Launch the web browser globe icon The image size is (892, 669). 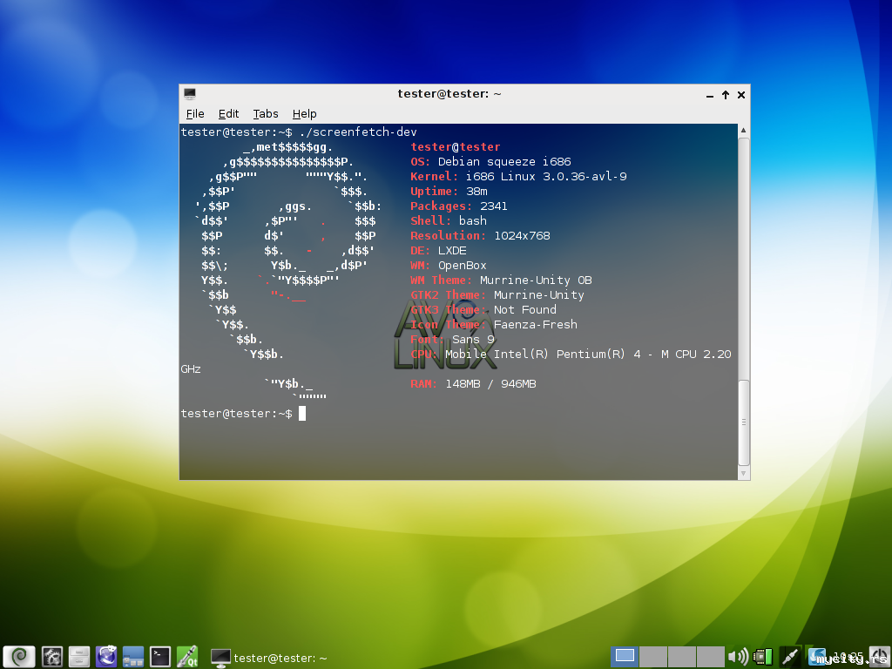(x=106, y=656)
